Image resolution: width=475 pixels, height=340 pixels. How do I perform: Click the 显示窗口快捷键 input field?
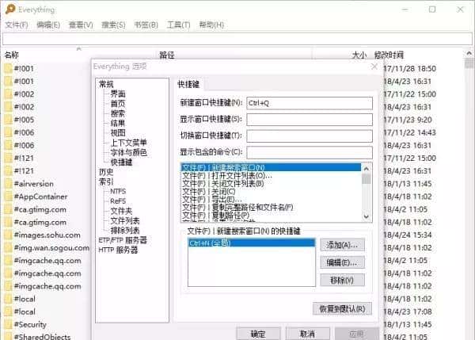tap(310, 120)
